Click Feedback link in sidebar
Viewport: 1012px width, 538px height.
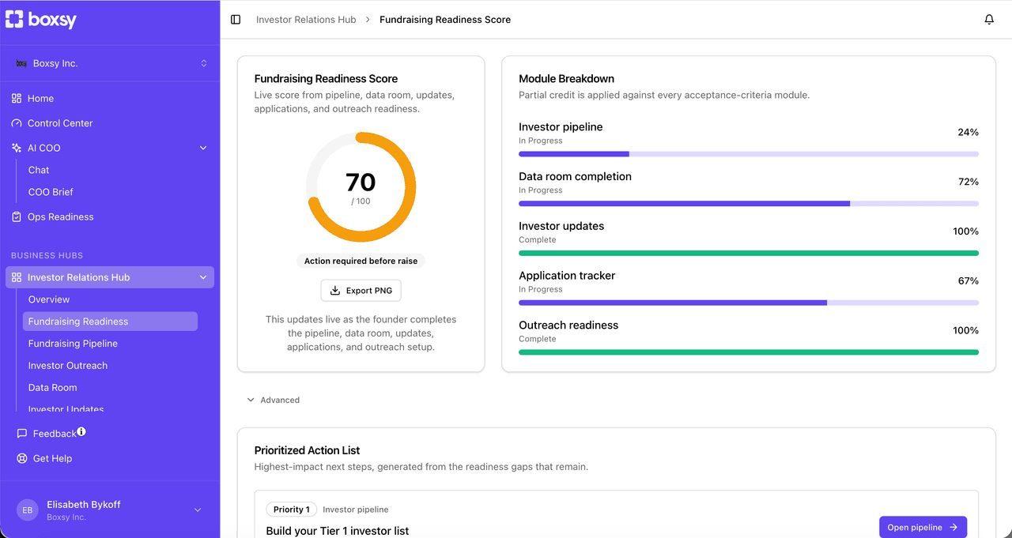(x=55, y=434)
